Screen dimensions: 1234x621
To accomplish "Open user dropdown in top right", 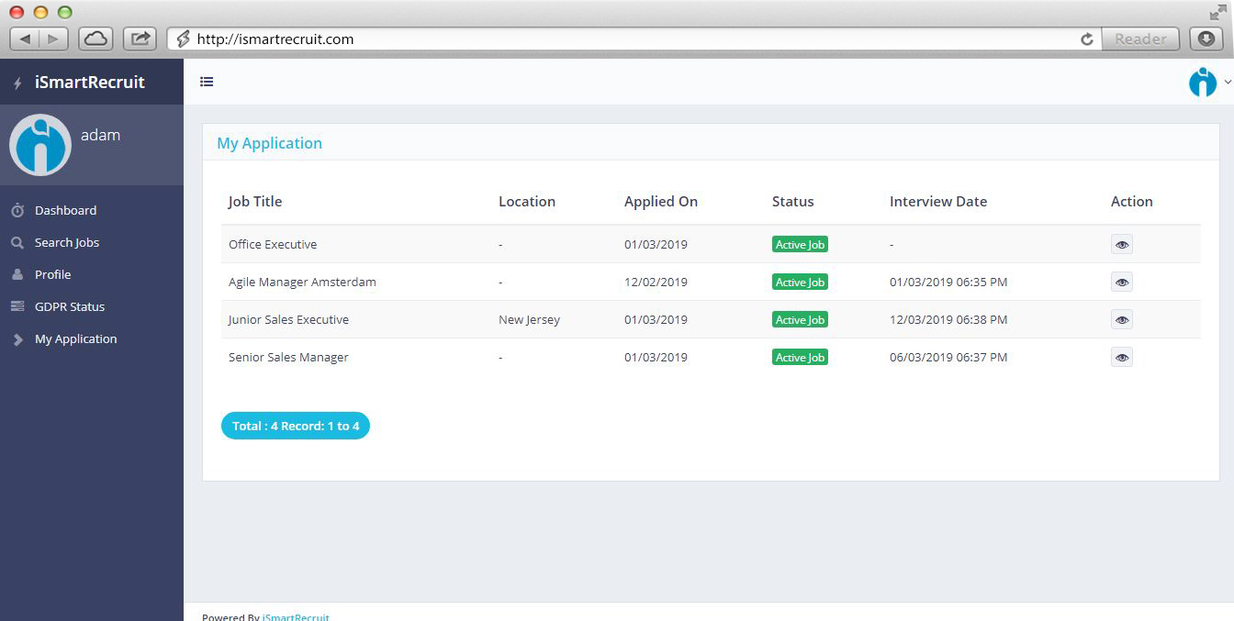I will click(1208, 82).
